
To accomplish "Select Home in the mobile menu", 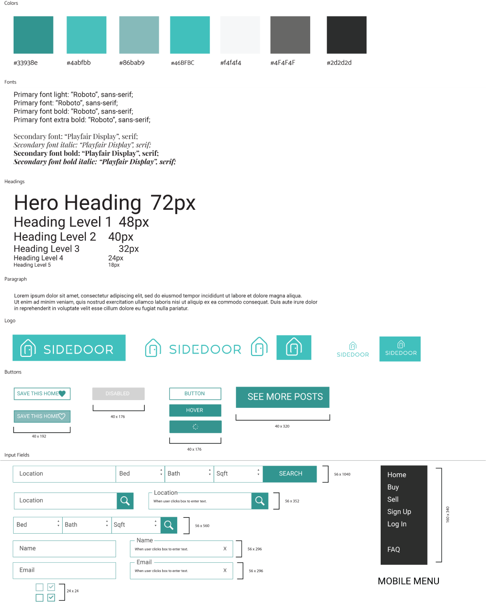I will (x=397, y=474).
